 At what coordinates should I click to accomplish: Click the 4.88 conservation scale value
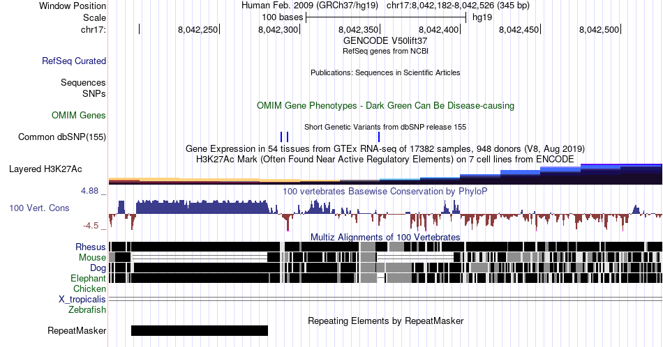tap(90, 191)
